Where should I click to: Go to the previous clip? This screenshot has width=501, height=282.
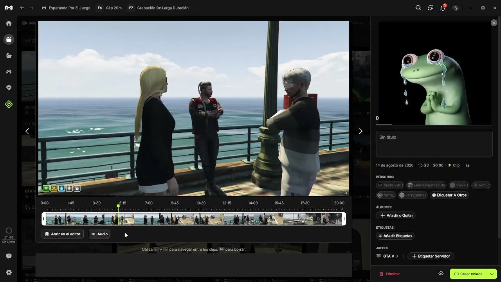27,131
